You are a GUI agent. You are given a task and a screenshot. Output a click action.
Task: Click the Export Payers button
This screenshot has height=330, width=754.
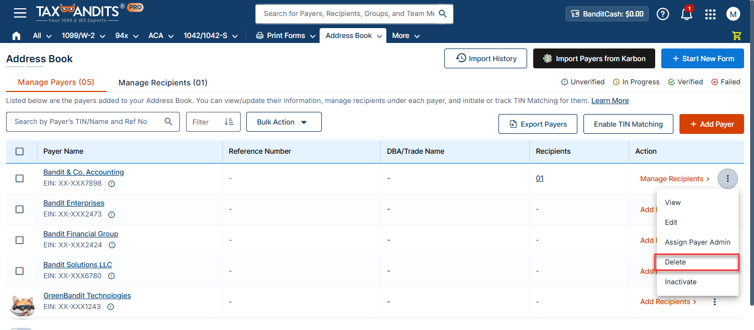[x=538, y=124]
